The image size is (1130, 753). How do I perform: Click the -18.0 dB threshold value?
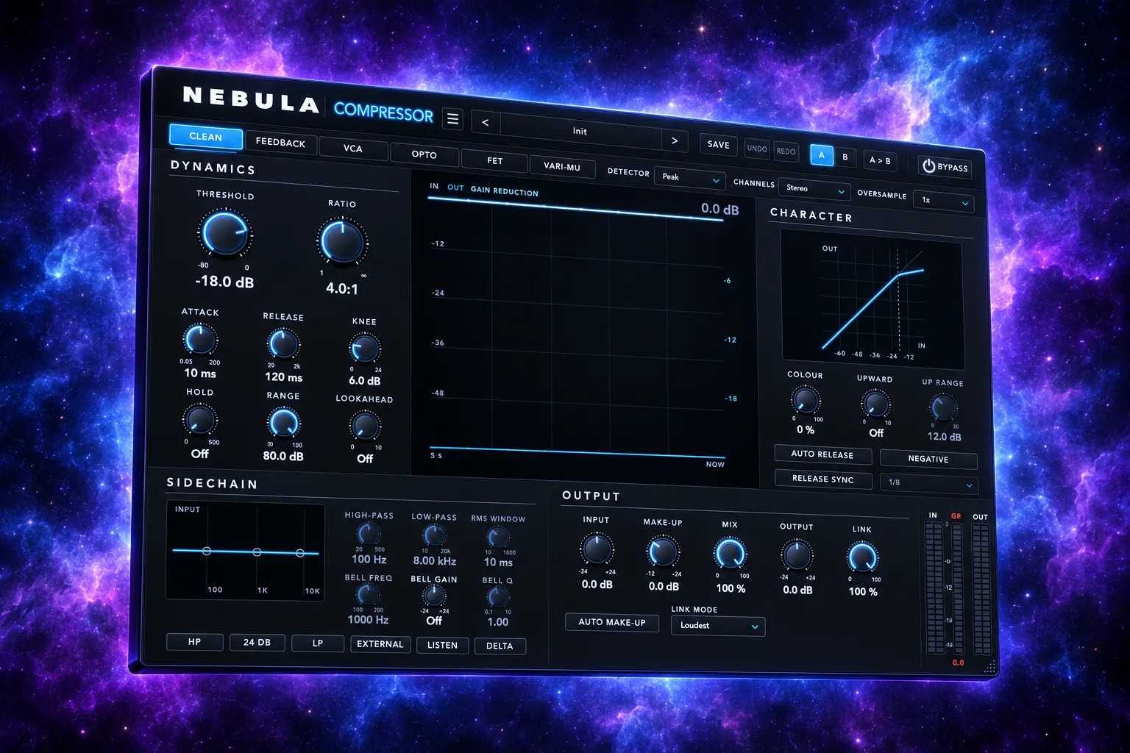(224, 282)
